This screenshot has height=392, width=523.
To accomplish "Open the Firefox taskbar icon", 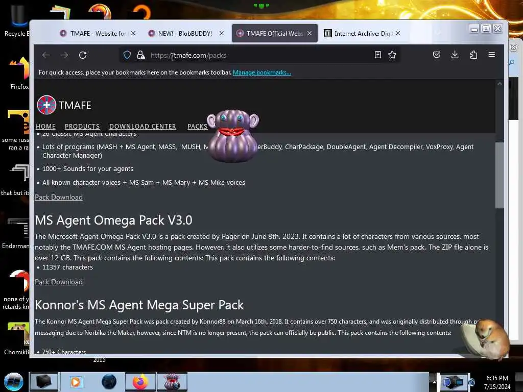I will 140,382.
